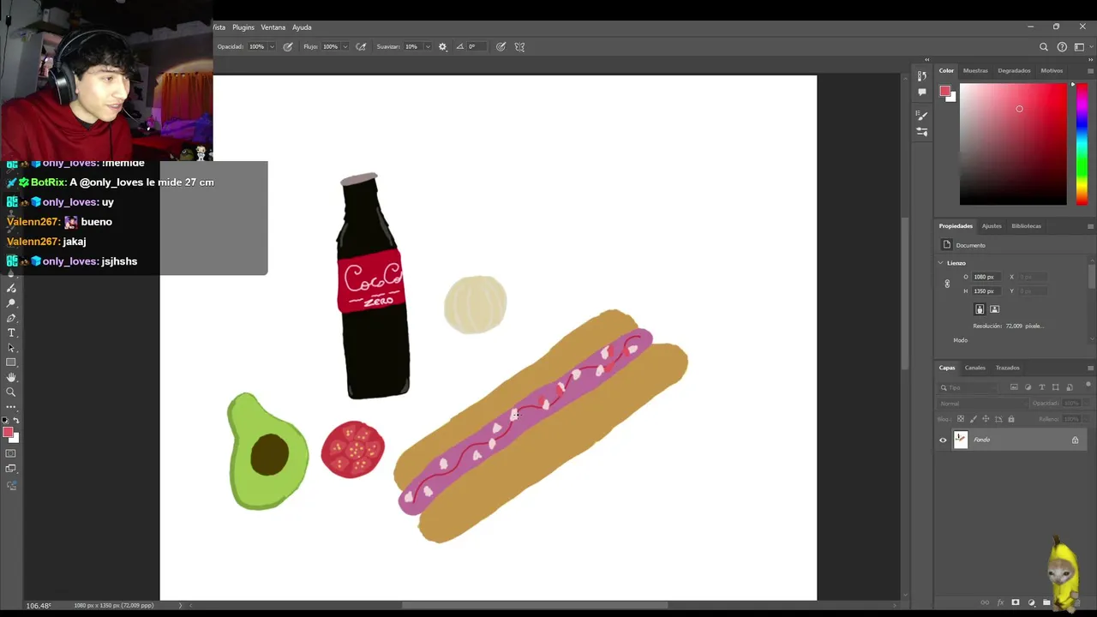Select the Type (T) tool
Viewport: 1097px width, 617px height.
(11, 332)
